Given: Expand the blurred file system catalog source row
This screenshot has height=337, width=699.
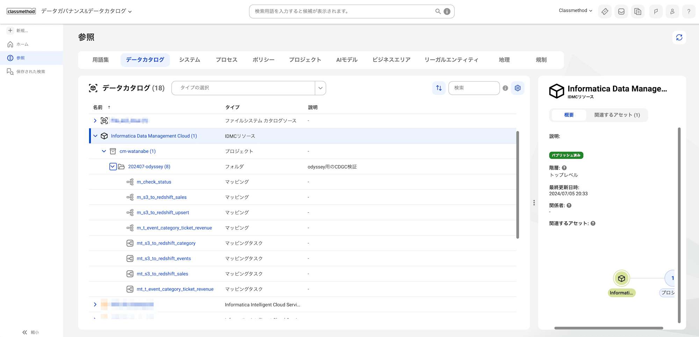Looking at the screenshot, I should (95, 121).
